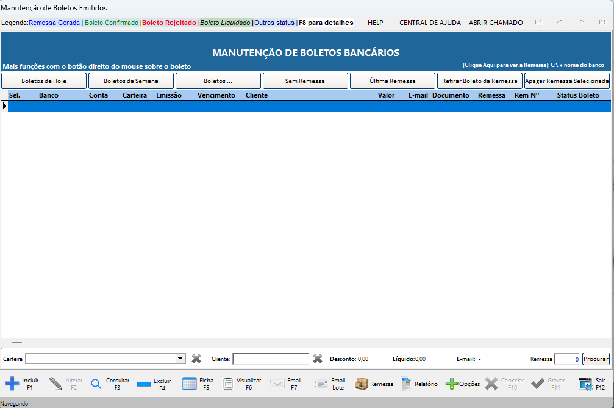Click the Cancelar F10 X icon
Screen dimensions: 614x408
point(491,384)
